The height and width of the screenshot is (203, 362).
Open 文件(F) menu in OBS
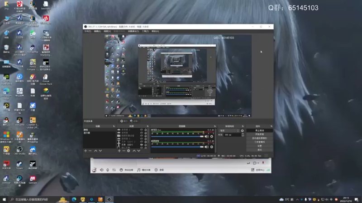click(x=88, y=31)
